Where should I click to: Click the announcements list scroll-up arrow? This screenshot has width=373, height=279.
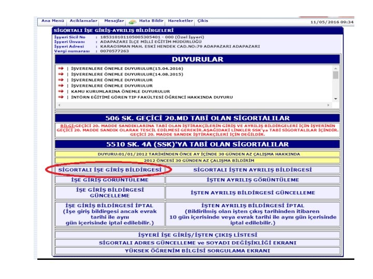pos(336,69)
